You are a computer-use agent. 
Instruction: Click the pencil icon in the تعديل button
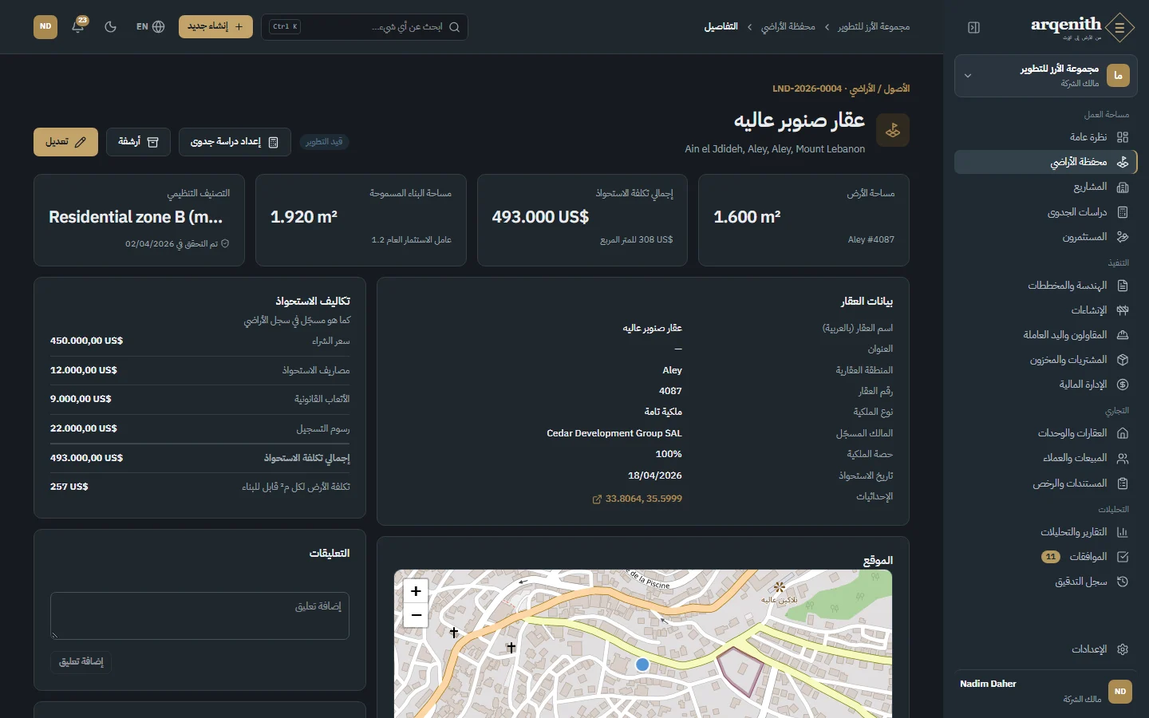pyautogui.click(x=81, y=142)
